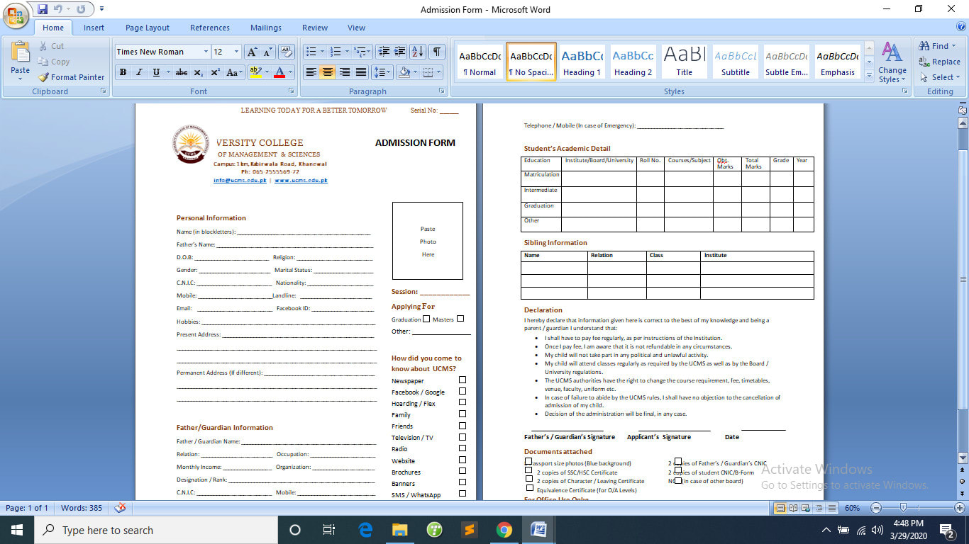The height and width of the screenshot is (544, 969).
Task: Shrink the font size
Action: (267, 52)
